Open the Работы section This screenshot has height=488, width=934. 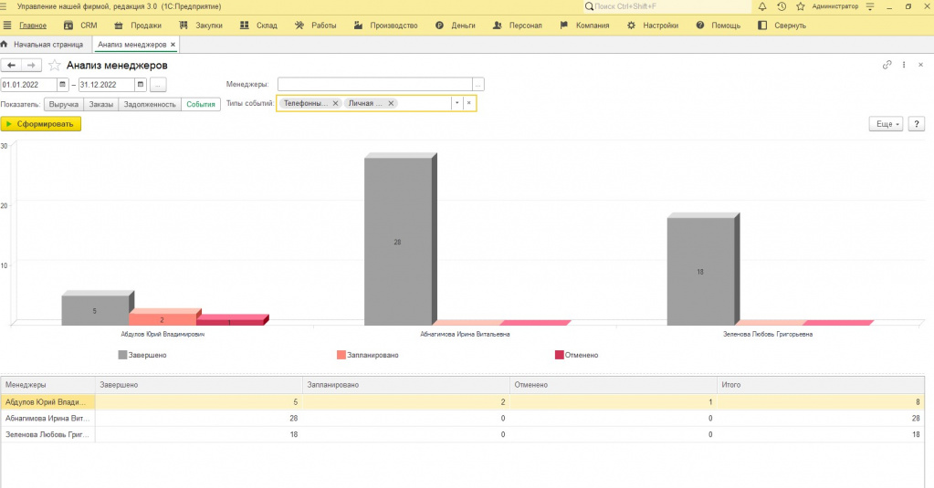[316, 26]
